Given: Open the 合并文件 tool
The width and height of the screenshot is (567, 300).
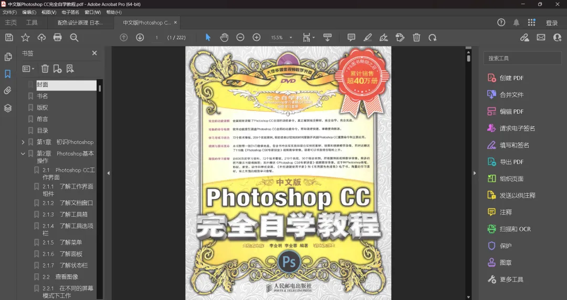Looking at the screenshot, I should tap(506, 94).
